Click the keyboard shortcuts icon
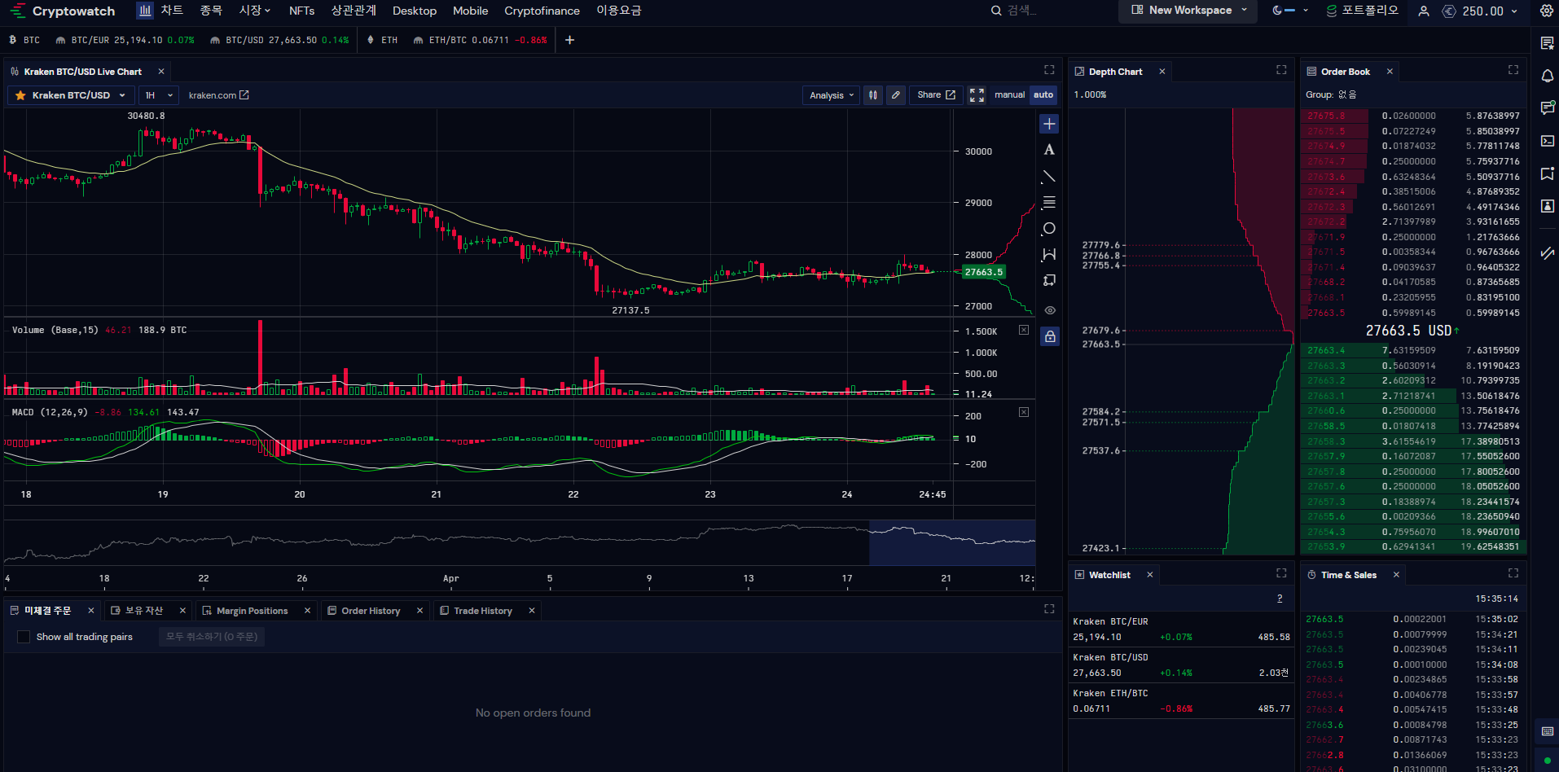The image size is (1559, 772). click(1548, 731)
